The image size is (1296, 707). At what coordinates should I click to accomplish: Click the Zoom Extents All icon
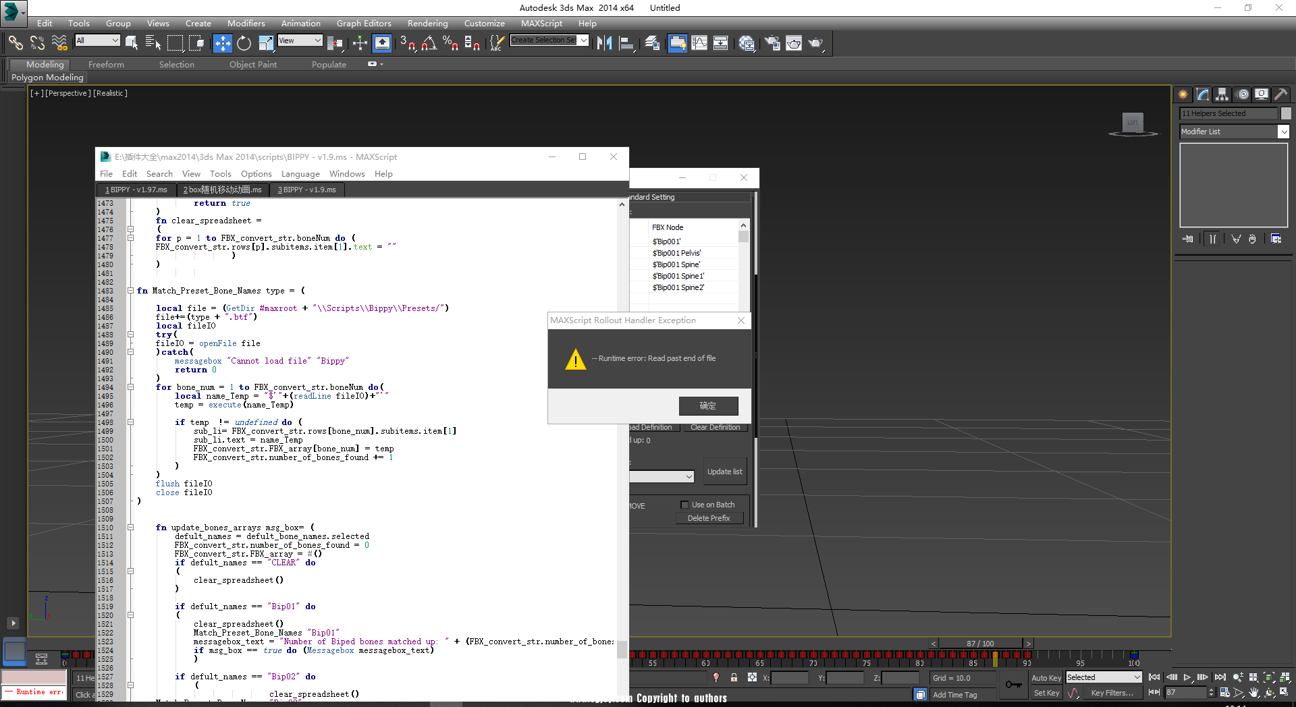[x=1285, y=677]
